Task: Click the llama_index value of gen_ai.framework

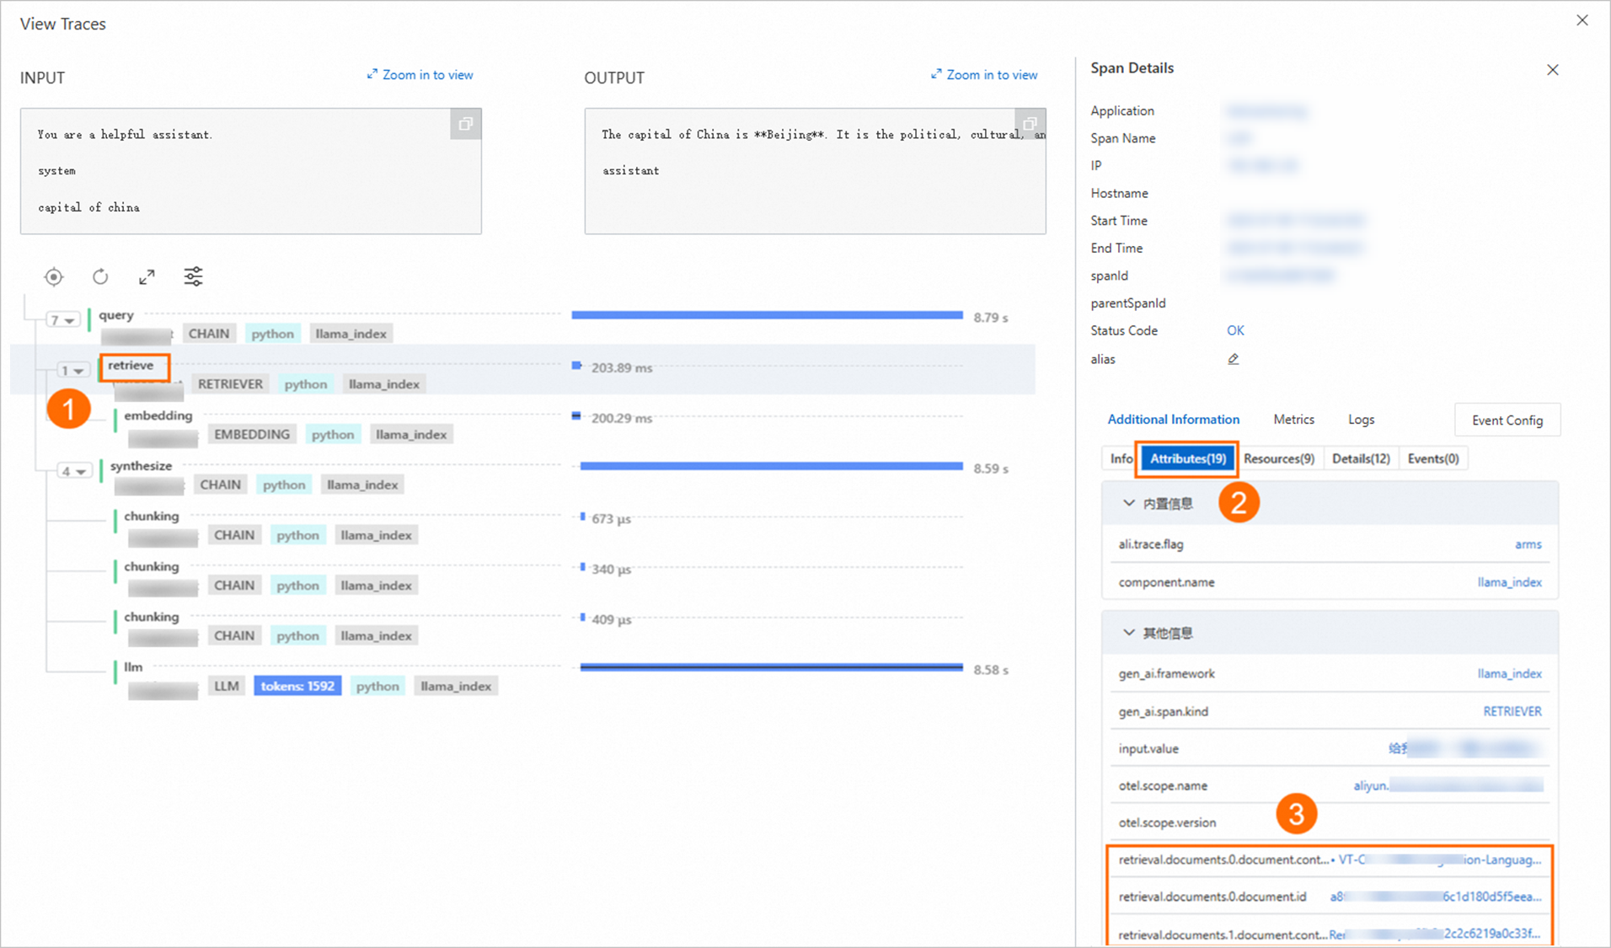Action: pyautogui.click(x=1509, y=673)
